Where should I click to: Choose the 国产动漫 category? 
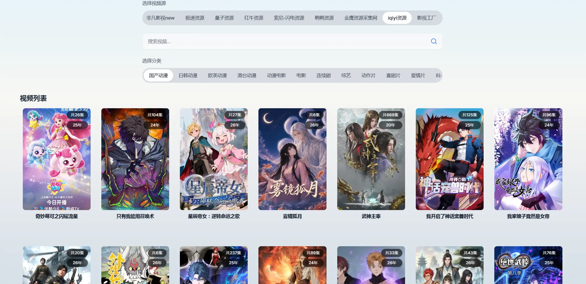pyautogui.click(x=158, y=76)
